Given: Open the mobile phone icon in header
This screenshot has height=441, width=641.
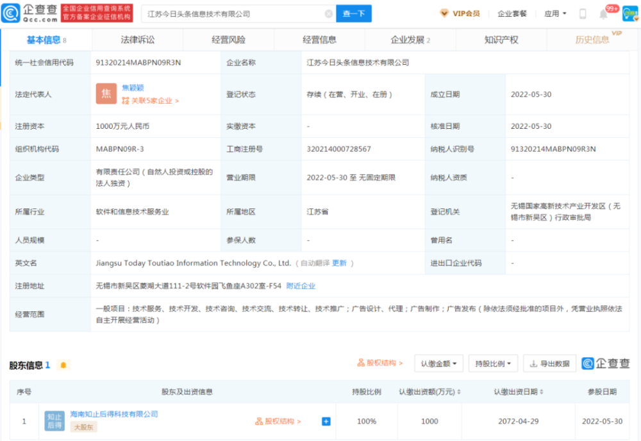Looking at the screenshot, I should point(583,14).
